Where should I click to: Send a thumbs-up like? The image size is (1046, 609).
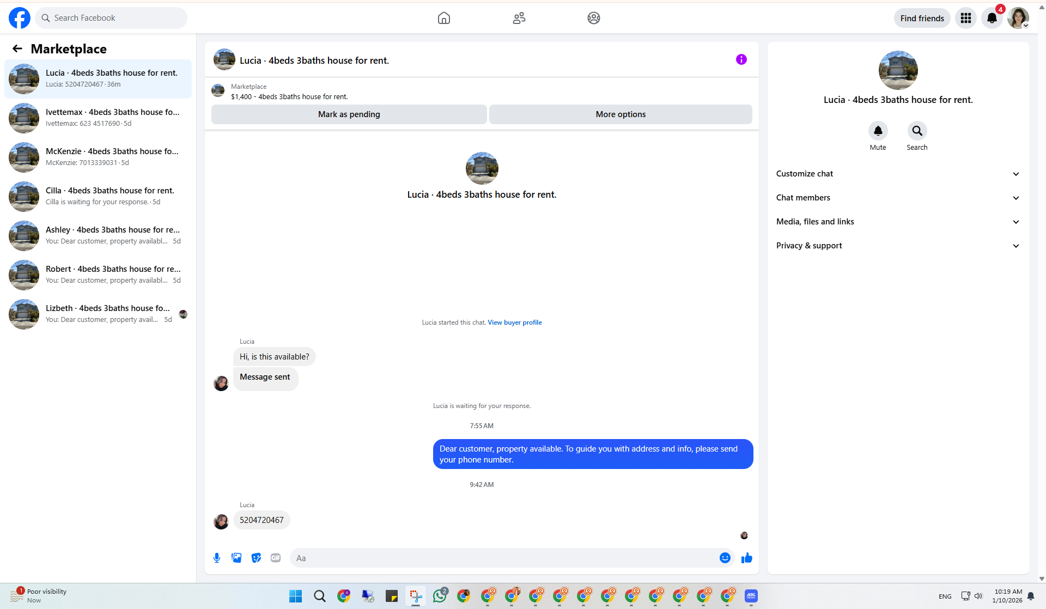point(747,558)
